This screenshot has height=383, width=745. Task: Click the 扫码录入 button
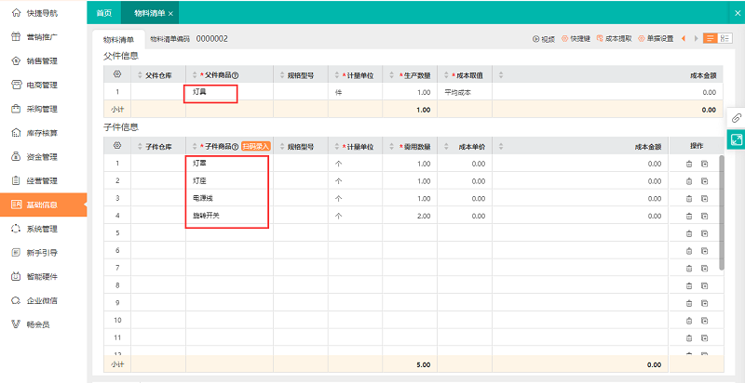point(256,147)
